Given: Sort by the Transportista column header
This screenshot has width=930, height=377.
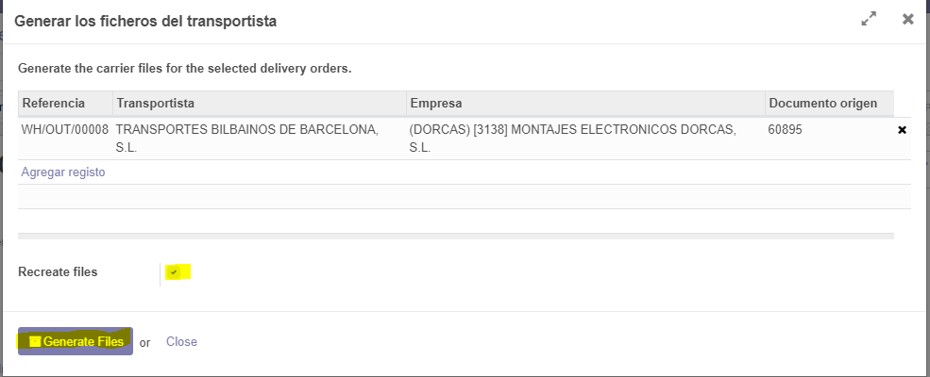Looking at the screenshot, I should click(155, 103).
